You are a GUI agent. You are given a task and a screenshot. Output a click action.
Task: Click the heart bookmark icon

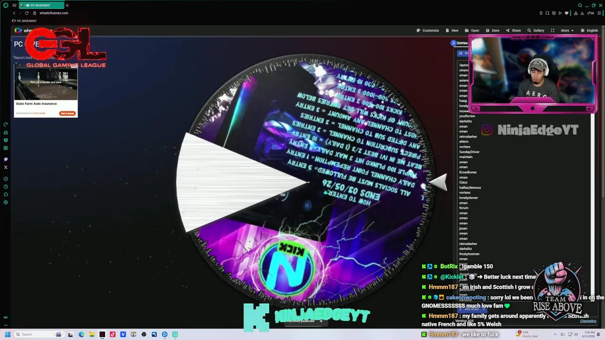pos(566,13)
